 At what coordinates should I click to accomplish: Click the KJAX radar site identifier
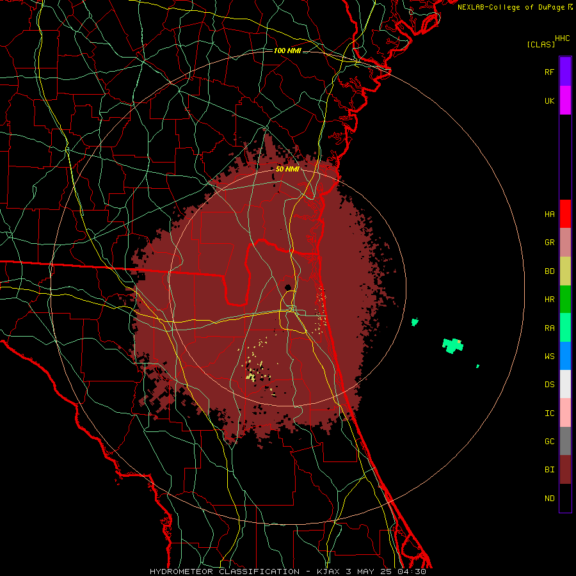[x=328, y=572]
